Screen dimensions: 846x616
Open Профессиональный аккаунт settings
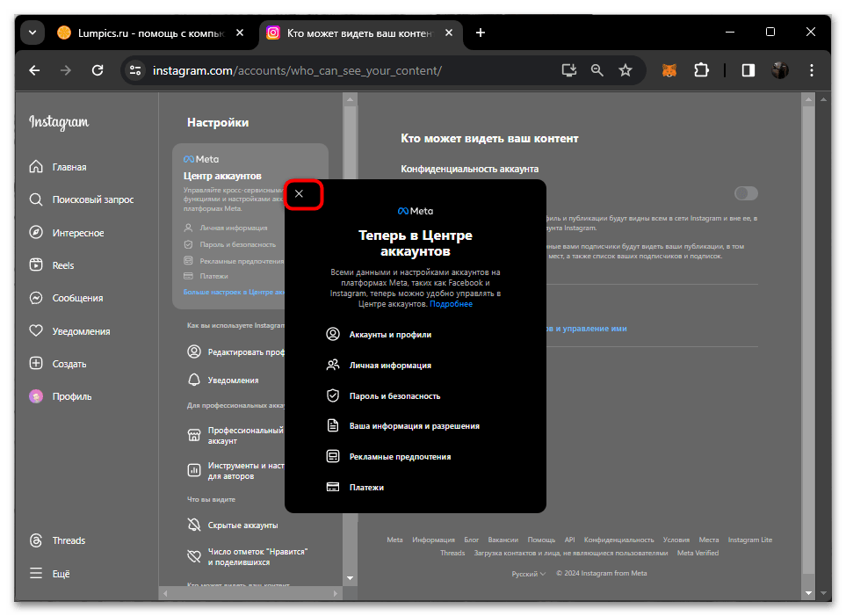[x=235, y=436]
